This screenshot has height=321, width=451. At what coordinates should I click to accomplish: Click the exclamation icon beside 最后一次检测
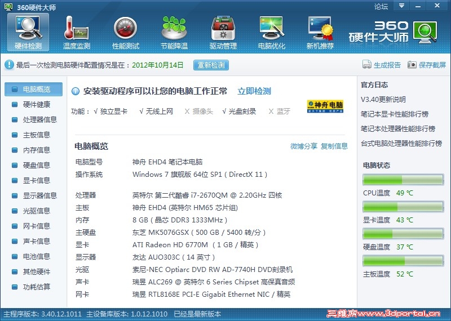point(9,65)
